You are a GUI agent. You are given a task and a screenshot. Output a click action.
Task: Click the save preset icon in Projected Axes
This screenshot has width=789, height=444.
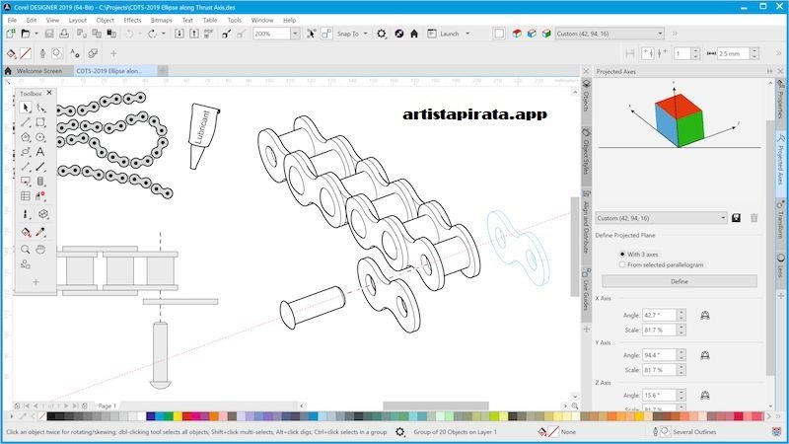tap(736, 218)
